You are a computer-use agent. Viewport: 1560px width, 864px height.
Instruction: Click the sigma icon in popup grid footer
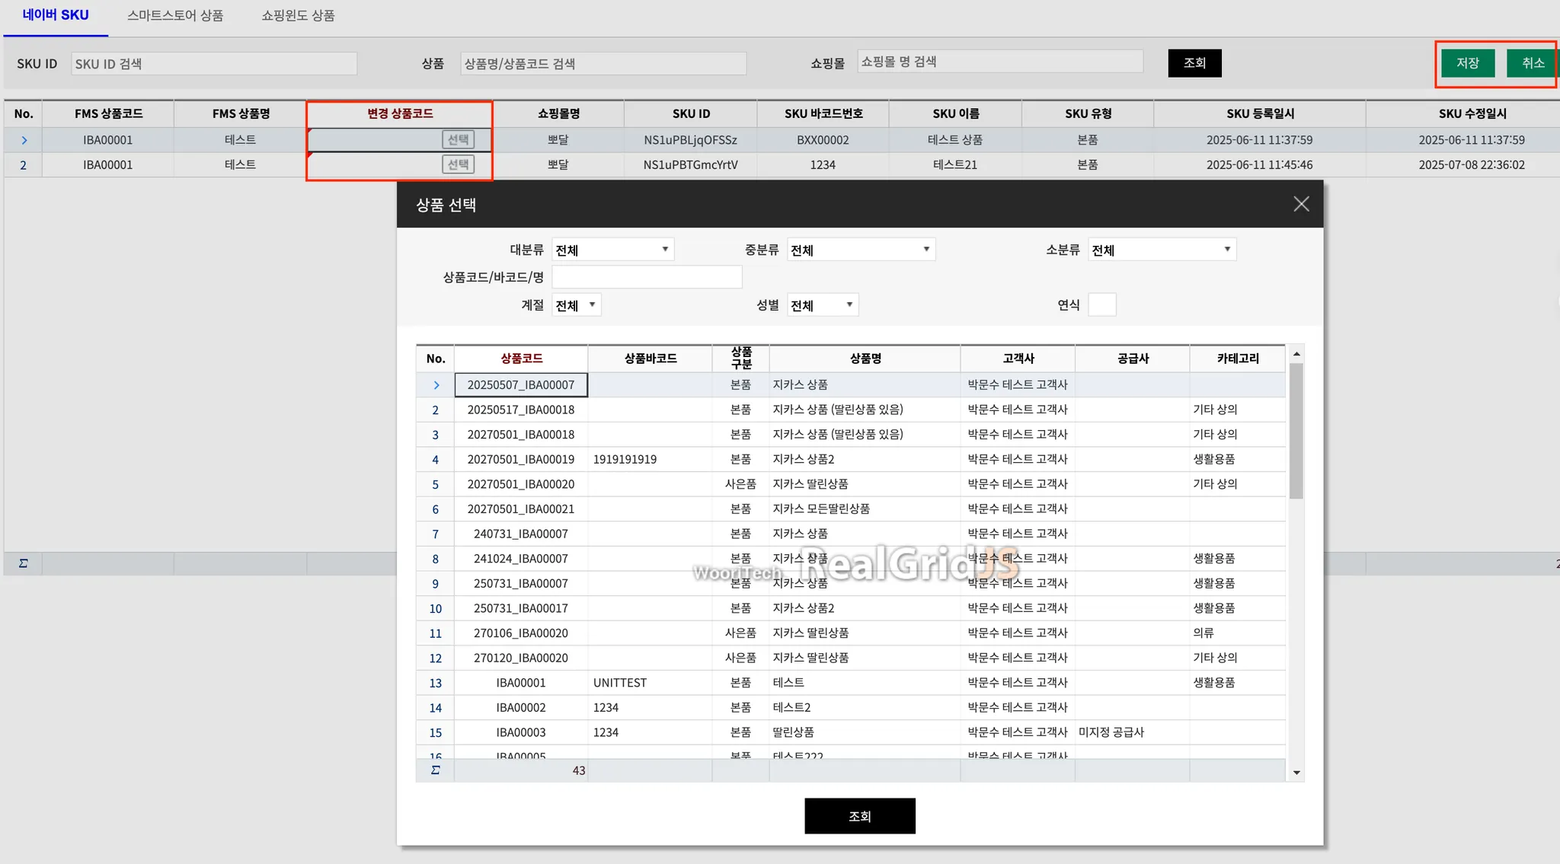435,770
